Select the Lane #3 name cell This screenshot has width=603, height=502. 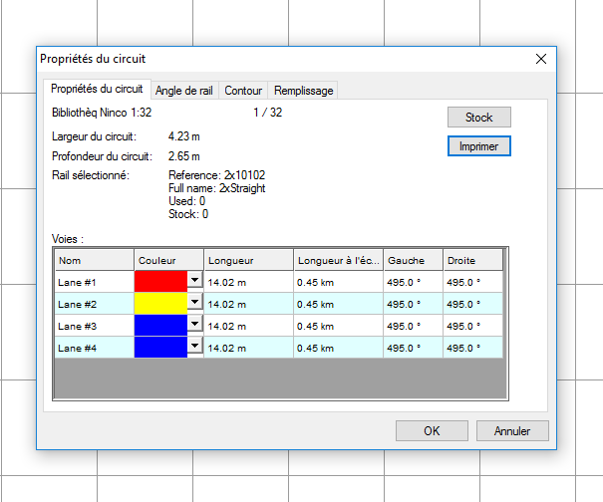[94, 326]
